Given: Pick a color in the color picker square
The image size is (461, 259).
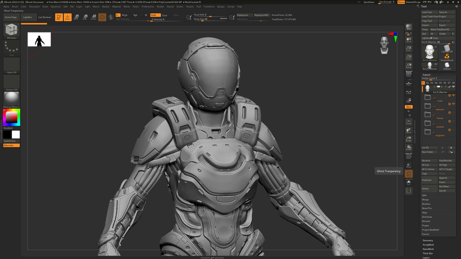Looking at the screenshot, I should 12,117.
